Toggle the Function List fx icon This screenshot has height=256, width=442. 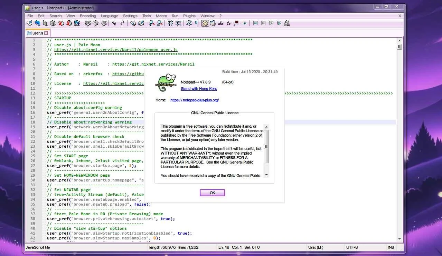tap(229, 23)
